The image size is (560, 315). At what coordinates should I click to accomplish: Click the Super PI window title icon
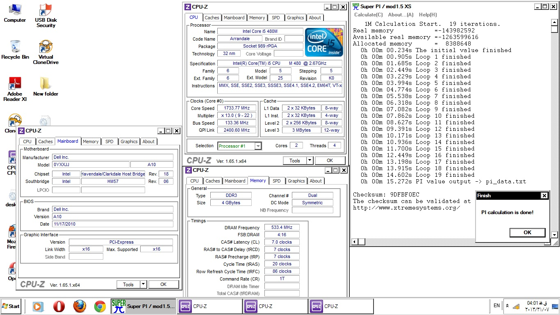(x=355, y=6)
